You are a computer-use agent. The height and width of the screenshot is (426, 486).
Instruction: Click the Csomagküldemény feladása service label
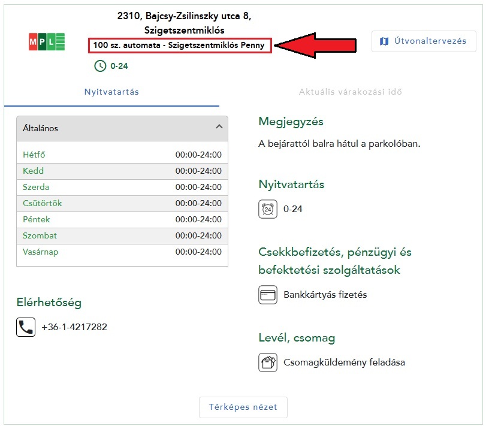point(344,362)
